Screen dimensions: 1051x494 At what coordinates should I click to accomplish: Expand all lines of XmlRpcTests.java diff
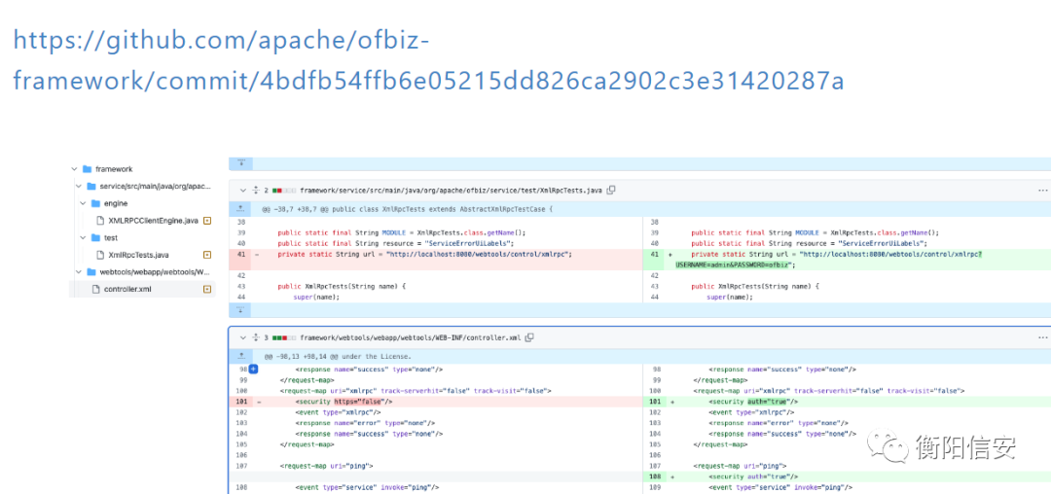coord(255,190)
